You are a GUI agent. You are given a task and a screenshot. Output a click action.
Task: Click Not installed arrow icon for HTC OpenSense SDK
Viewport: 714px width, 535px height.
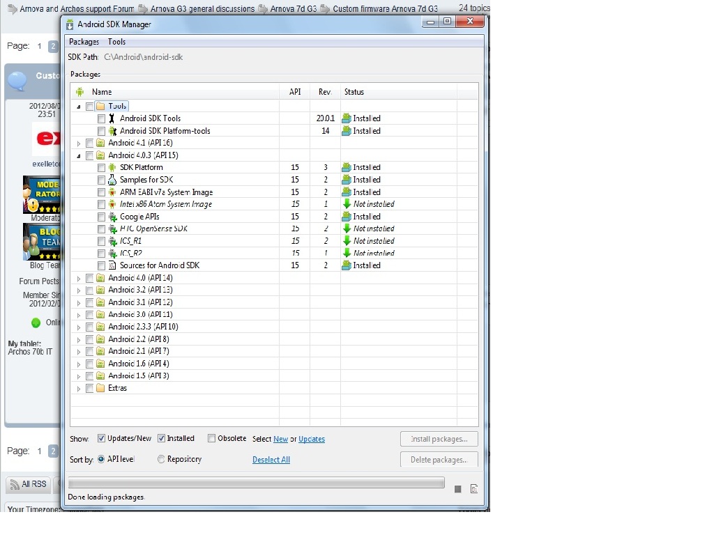pyautogui.click(x=347, y=228)
